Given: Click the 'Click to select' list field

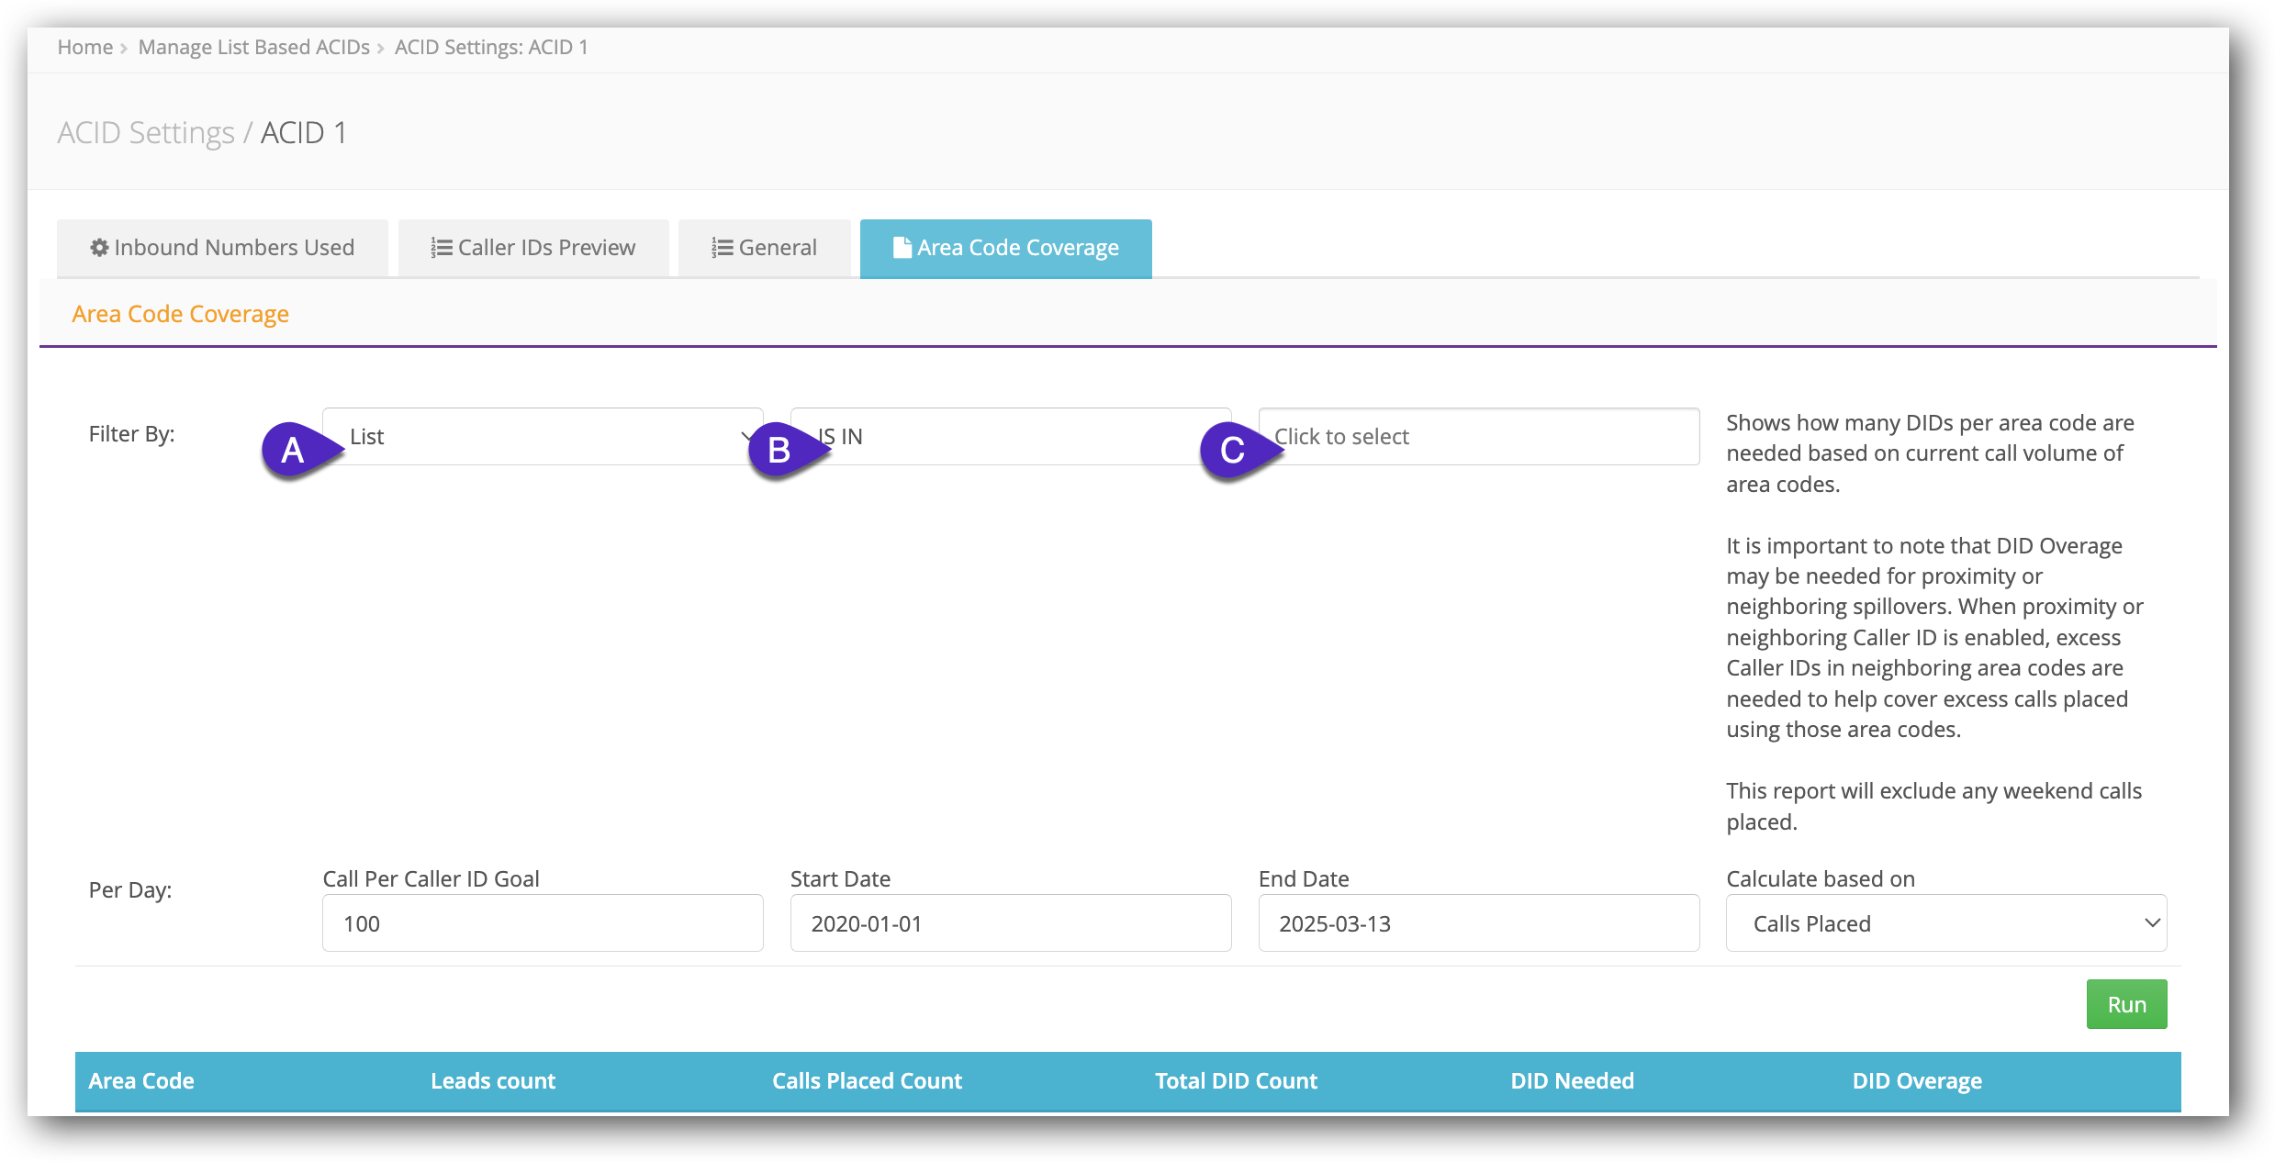Looking at the screenshot, I should coord(1479,437).
